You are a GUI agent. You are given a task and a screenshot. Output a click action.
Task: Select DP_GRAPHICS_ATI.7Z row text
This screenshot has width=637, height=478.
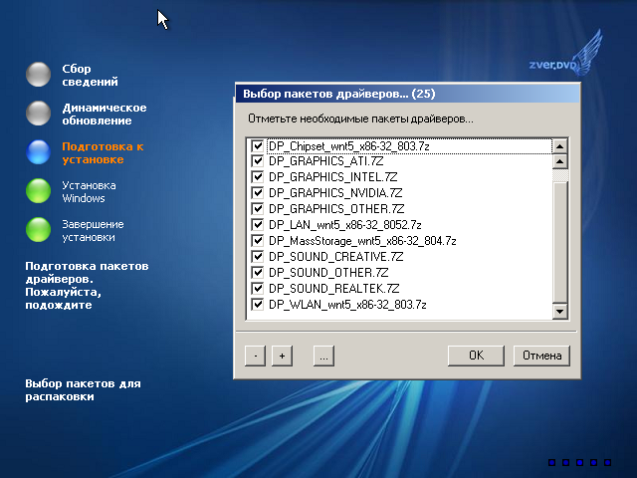coord(326,161)
